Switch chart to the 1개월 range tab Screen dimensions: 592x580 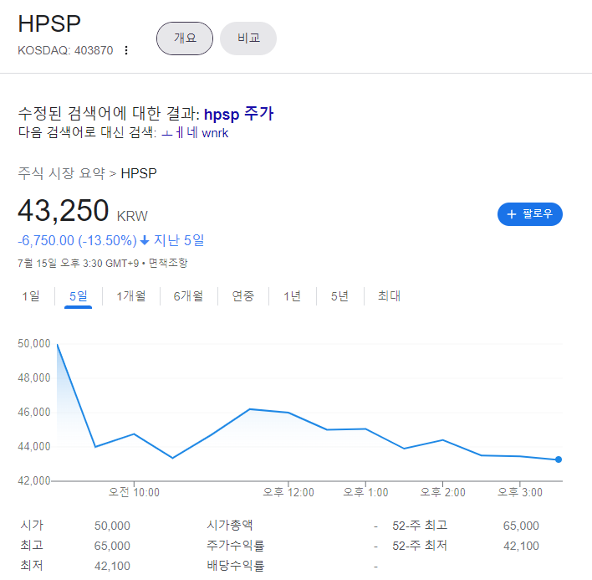pyautogui.click(x=131, y=295)
